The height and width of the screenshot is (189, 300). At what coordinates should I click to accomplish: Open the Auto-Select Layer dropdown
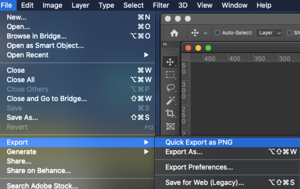pos(269,33)
